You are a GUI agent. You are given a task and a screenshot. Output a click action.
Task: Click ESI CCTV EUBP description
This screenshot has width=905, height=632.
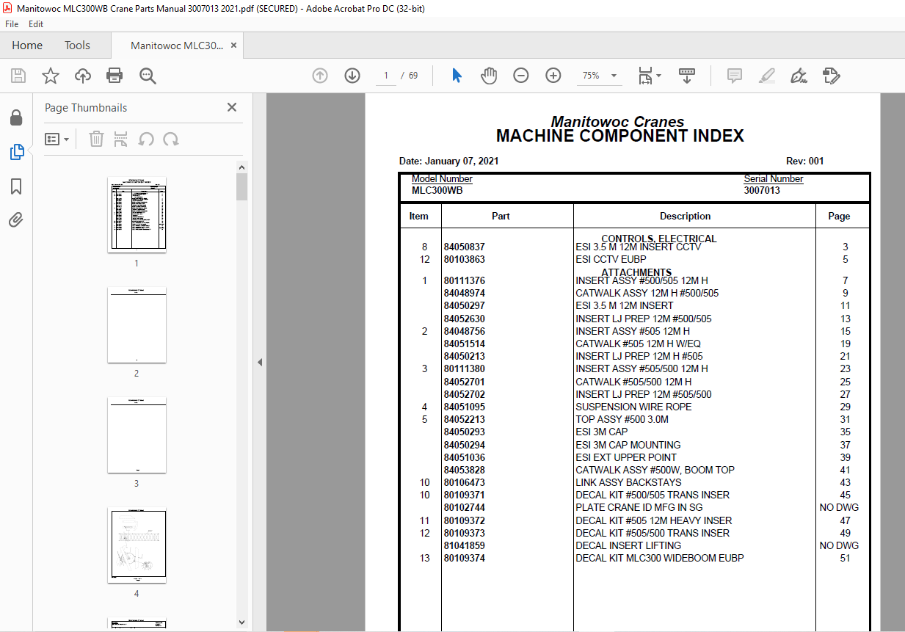pyautogui.click(x=611, y=259)
